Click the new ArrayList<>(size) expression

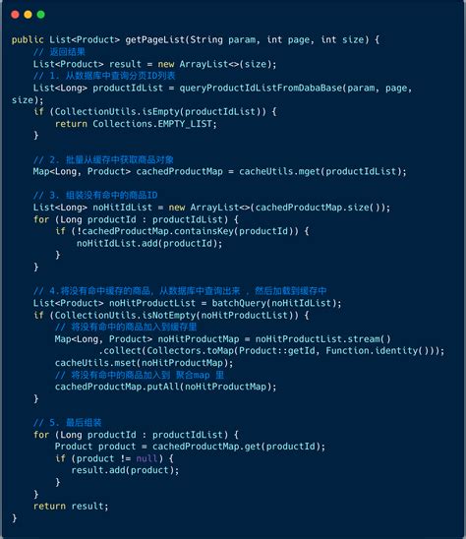click(214, 64)
